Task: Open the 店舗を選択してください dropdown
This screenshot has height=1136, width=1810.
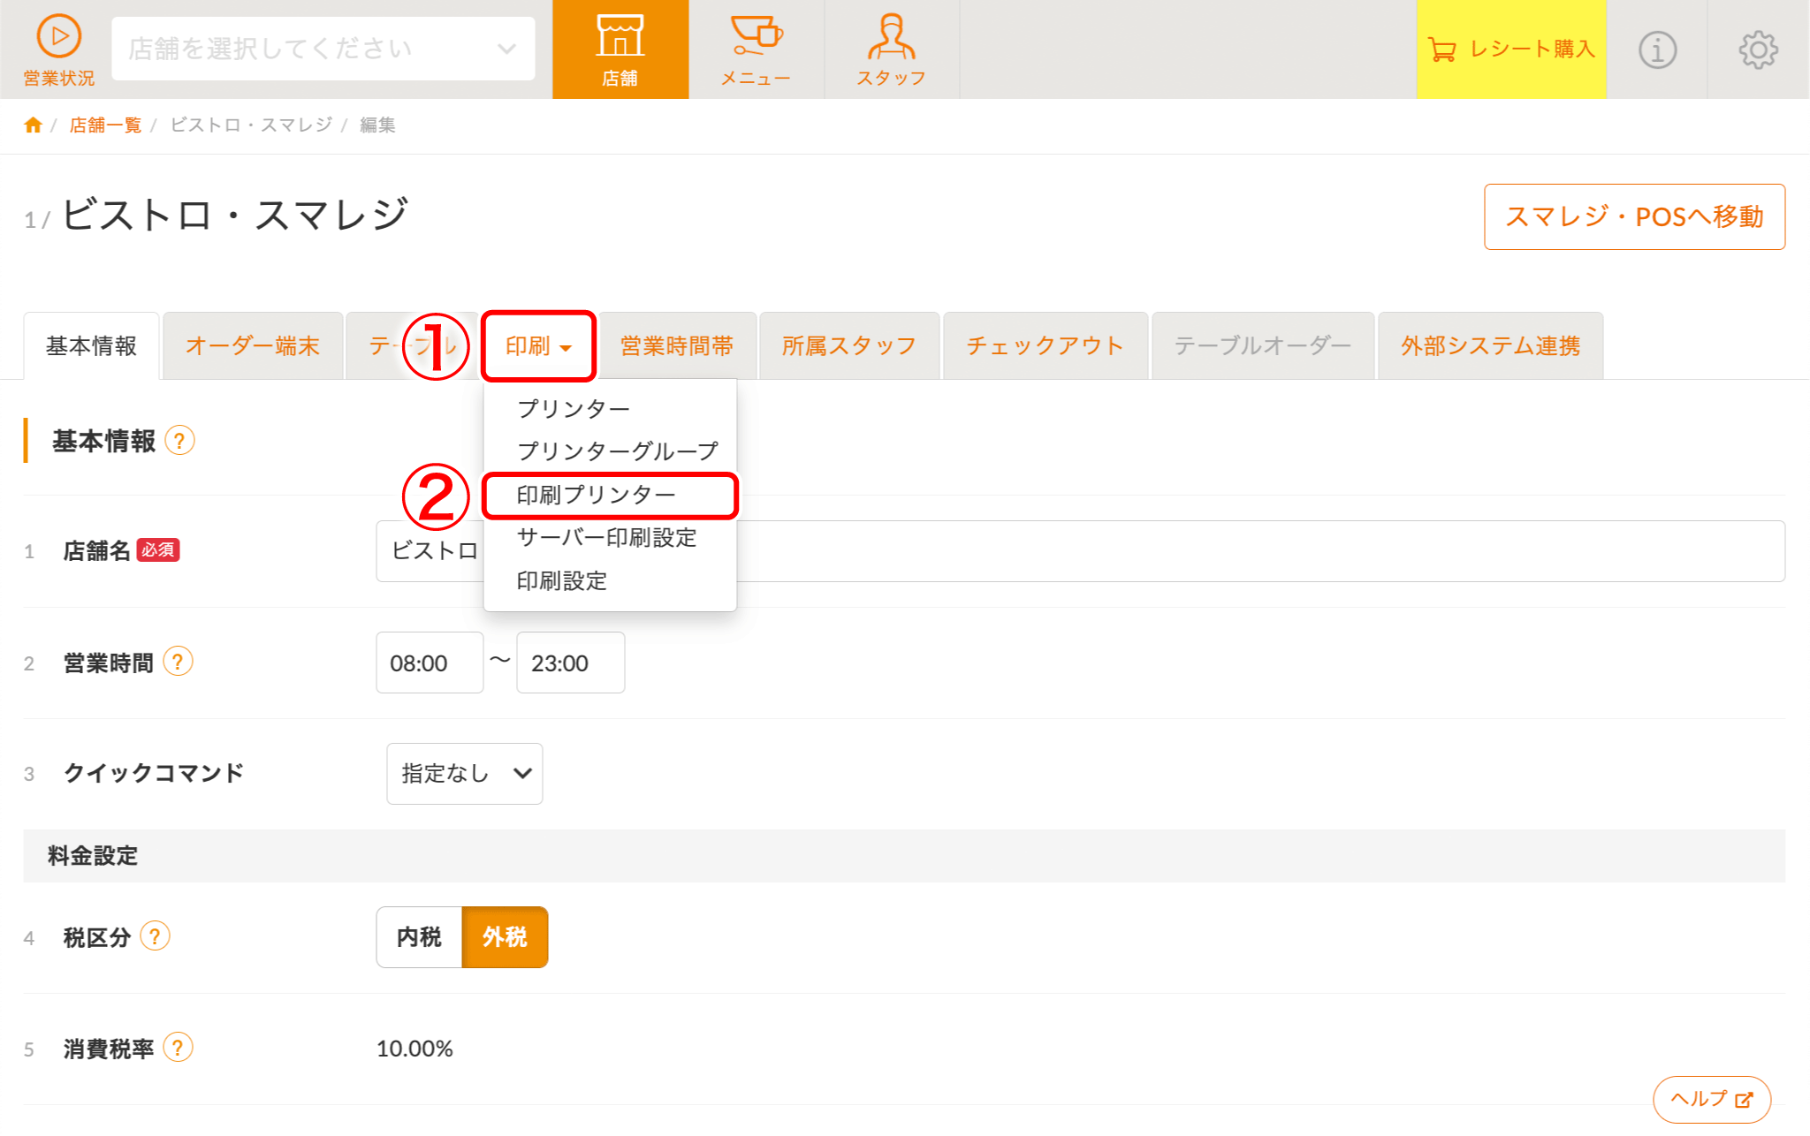Action: 323,49
